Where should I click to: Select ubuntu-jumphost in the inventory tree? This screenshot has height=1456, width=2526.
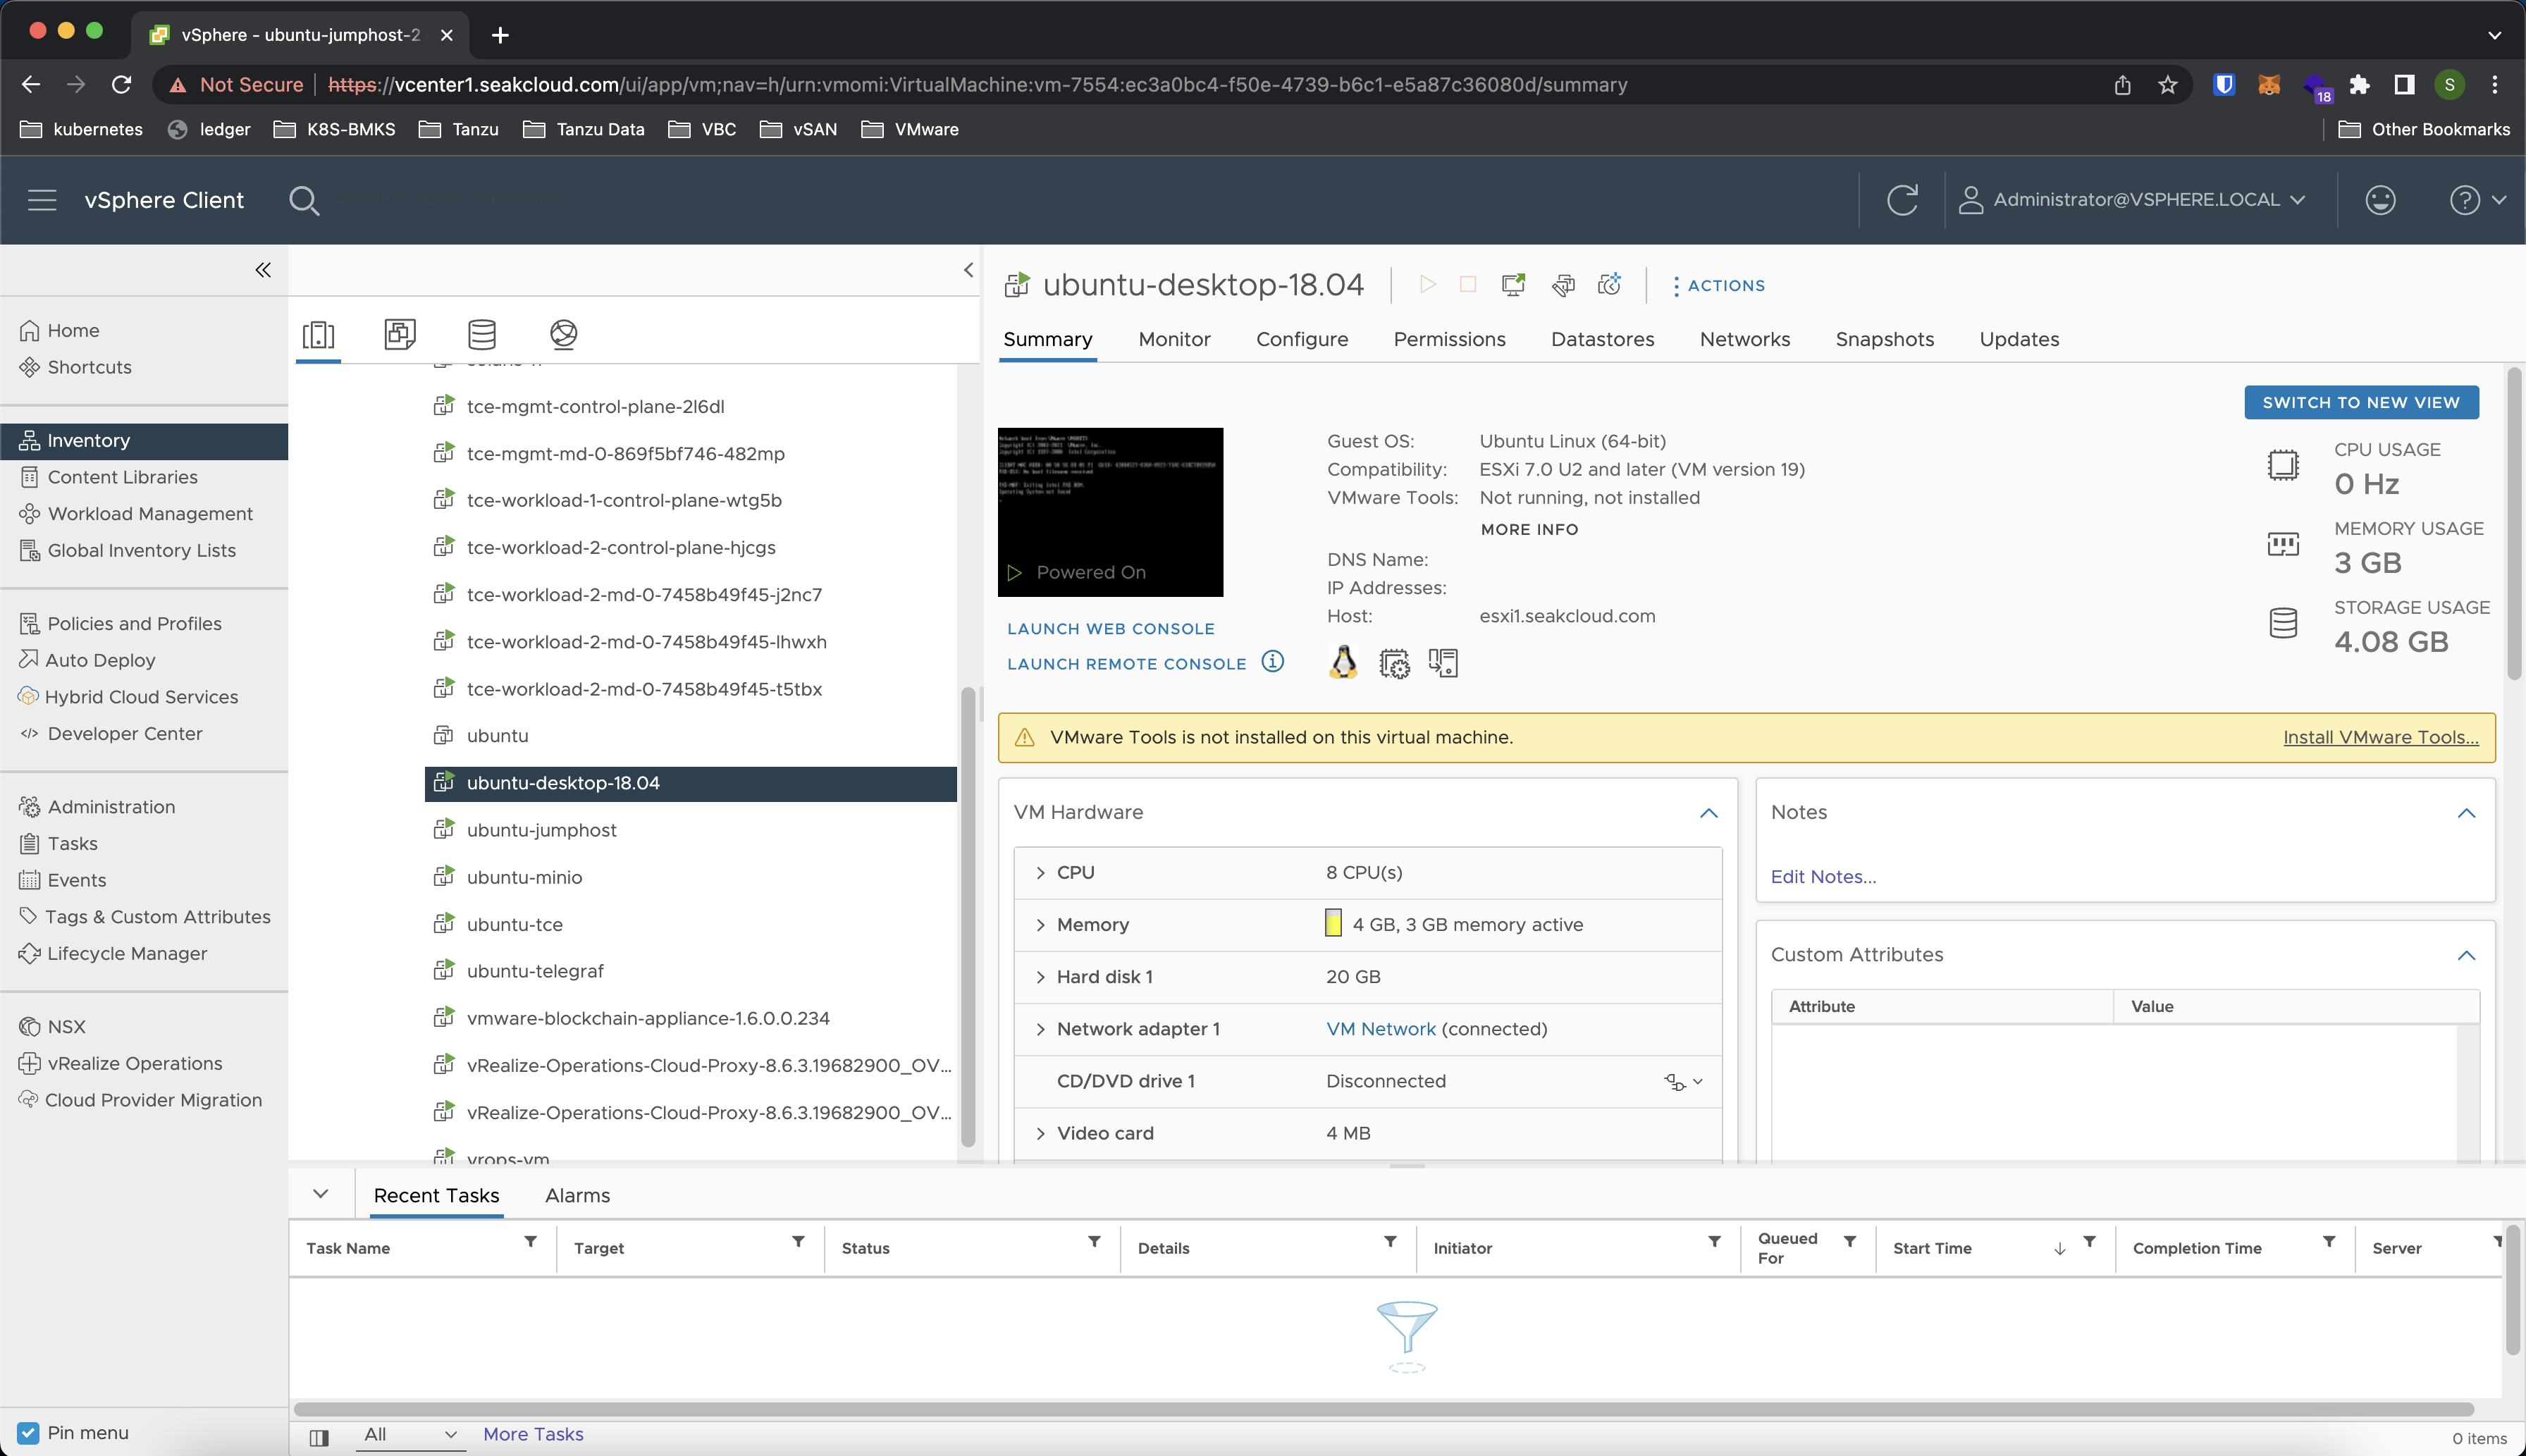tap(541, 830)
